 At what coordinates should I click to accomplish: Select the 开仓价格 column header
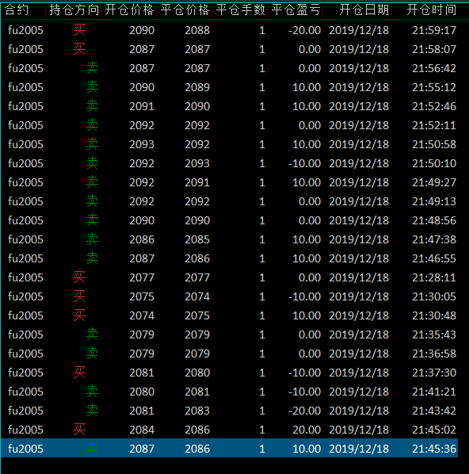[129, 10]
